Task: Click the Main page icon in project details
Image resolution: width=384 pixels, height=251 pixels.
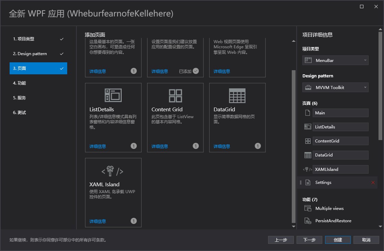Action: pos(308,113)
